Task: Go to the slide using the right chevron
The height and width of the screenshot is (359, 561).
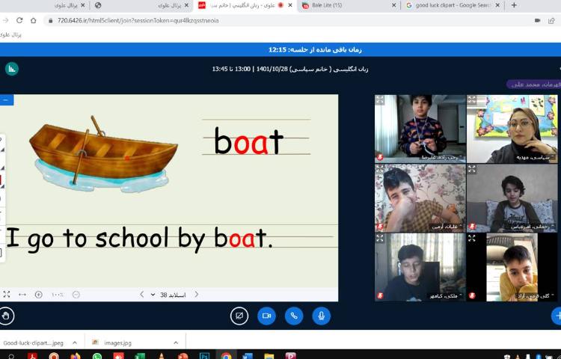Action: click(x=197, y=294)
